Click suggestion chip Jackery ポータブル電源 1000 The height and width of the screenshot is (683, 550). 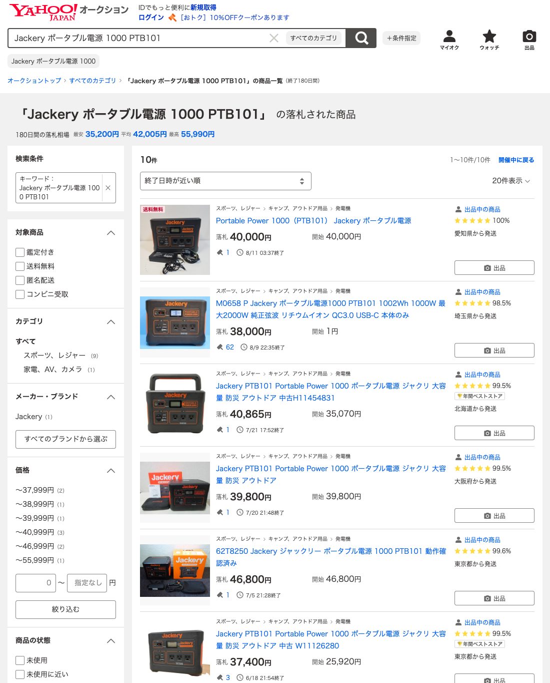click(x=53, y=61)
